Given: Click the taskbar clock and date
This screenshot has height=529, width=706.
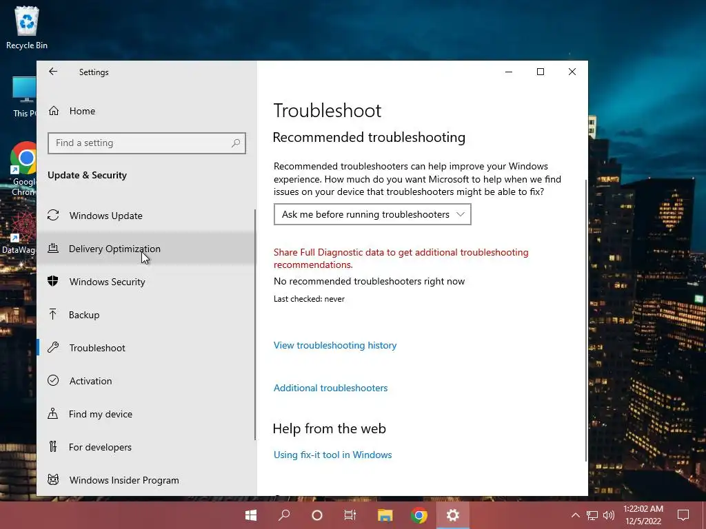Looking at the screenshot, I should [643, 515].
